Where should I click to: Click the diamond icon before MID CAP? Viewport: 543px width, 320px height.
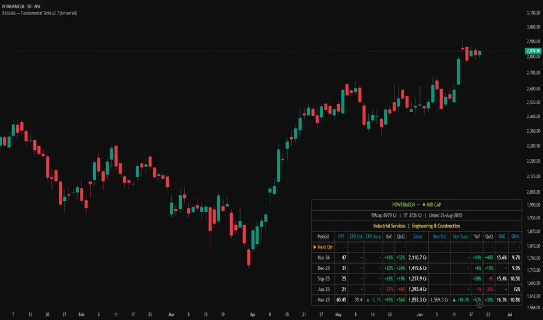pos(424,205)
